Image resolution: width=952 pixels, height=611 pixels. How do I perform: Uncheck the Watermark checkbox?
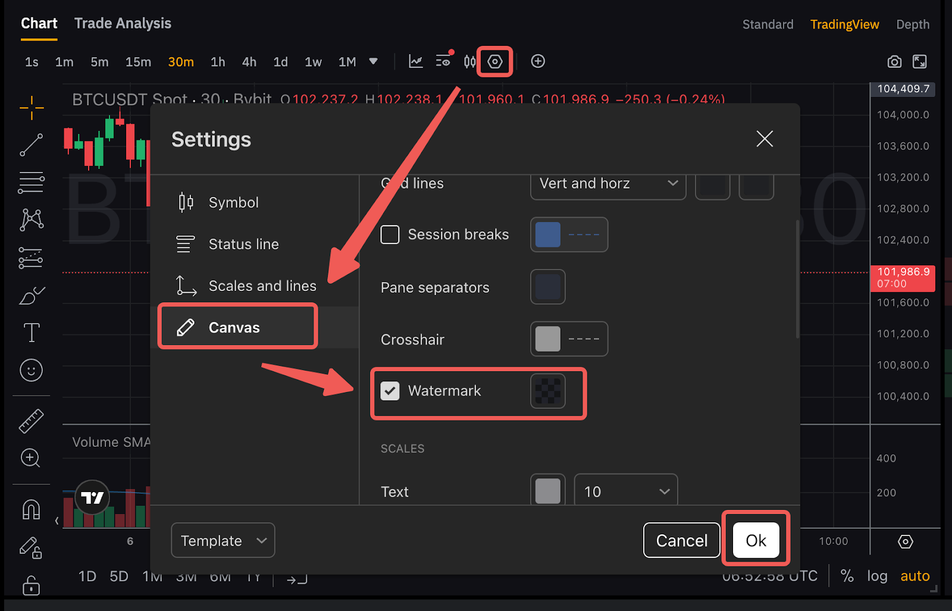[x=390, y=391]
